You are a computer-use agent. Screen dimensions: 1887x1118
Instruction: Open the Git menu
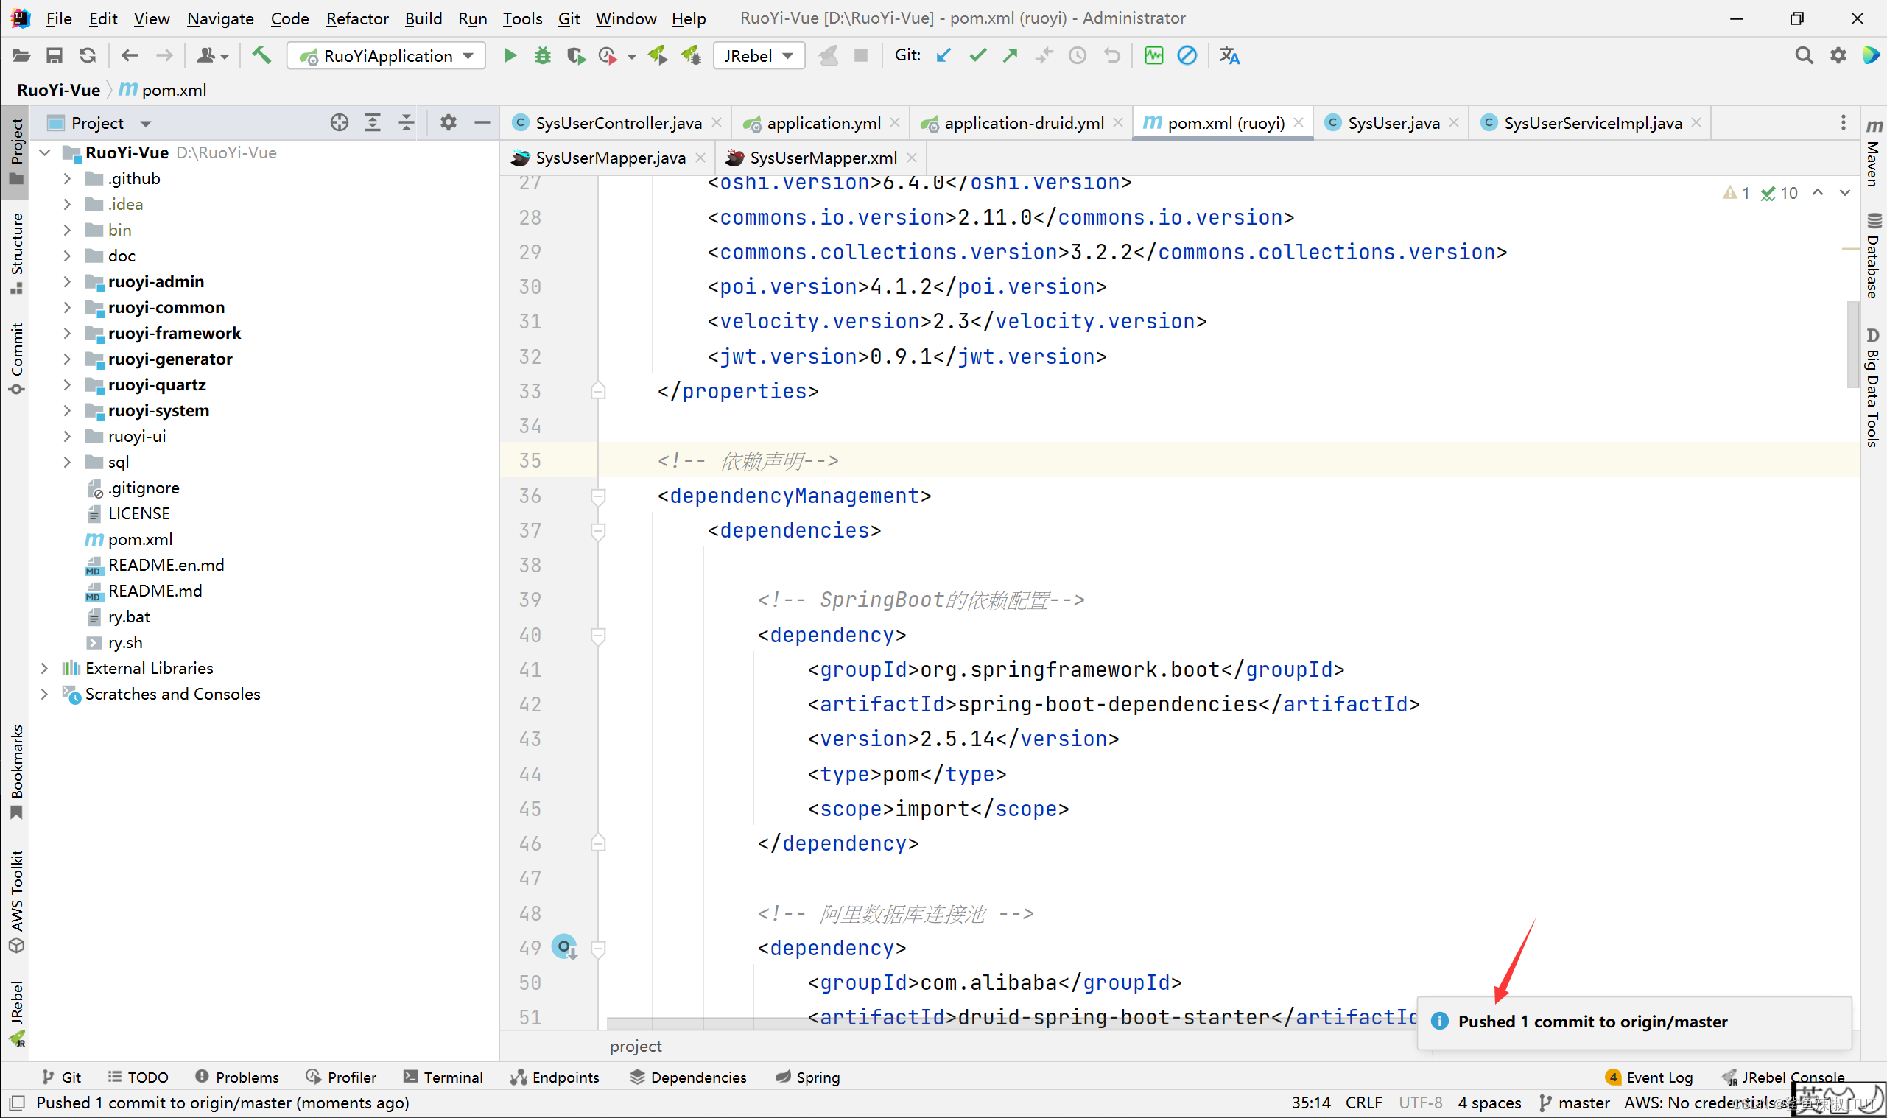point(569,18)
